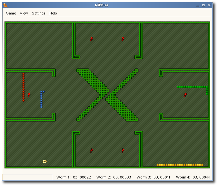The height and width of the screenshot is (186, 218).
Task: Click the Worm 2 score text
Action: click(x=114, y=177)
